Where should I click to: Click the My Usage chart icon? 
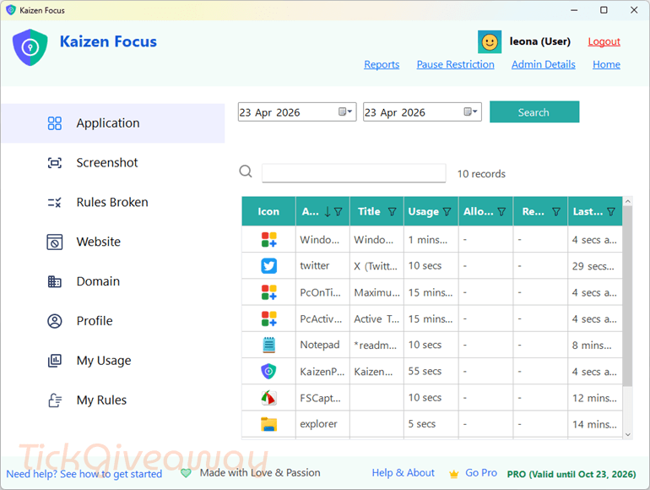(55, 361)
